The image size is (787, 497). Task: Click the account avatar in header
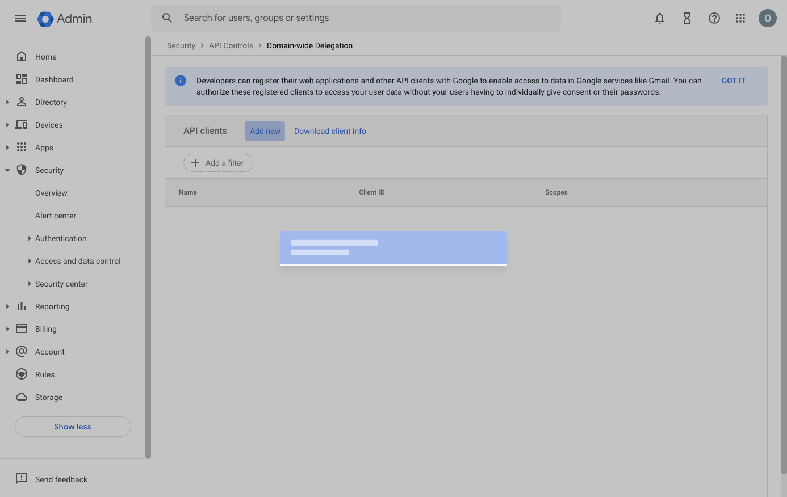(x=767, y=18)
